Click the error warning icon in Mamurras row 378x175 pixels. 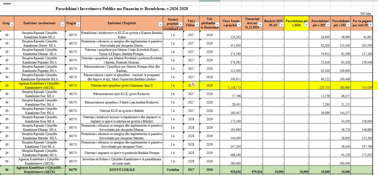[193, 84]
